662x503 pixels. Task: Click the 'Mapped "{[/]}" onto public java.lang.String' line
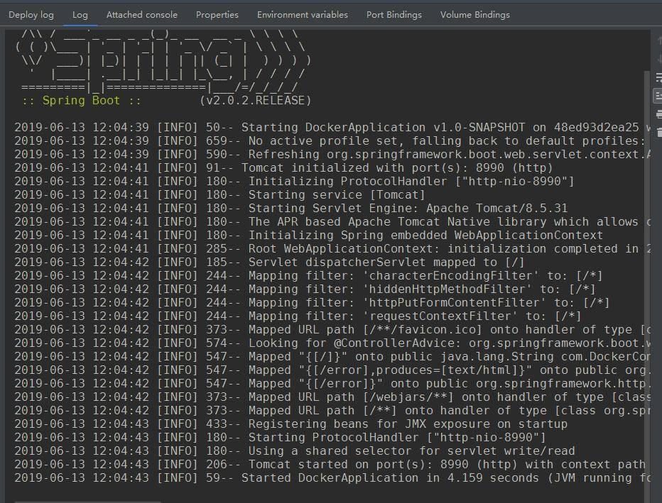click(x=332, y=357)
